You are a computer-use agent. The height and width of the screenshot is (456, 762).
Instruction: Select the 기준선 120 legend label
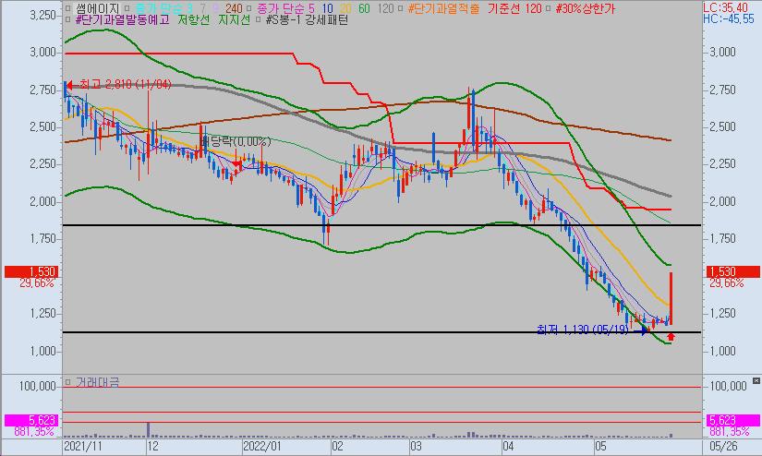514,8
